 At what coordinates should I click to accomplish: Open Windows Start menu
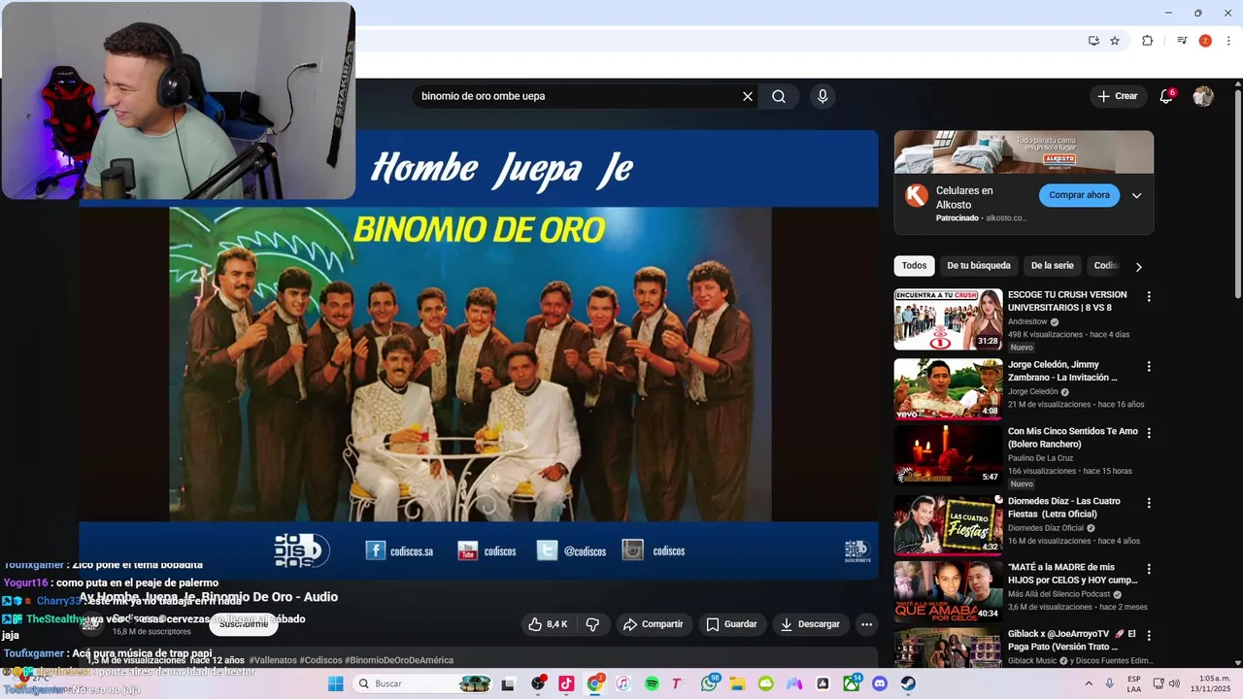coord(335,683)
